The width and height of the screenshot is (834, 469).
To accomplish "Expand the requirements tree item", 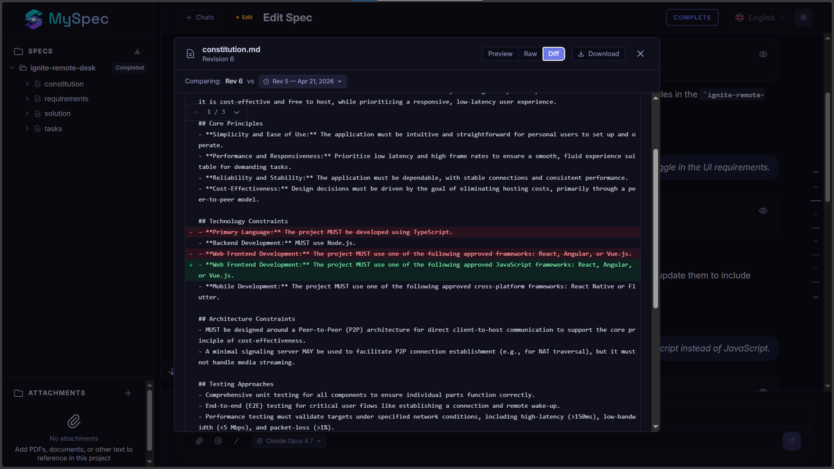I will click(x=27, y=99).
